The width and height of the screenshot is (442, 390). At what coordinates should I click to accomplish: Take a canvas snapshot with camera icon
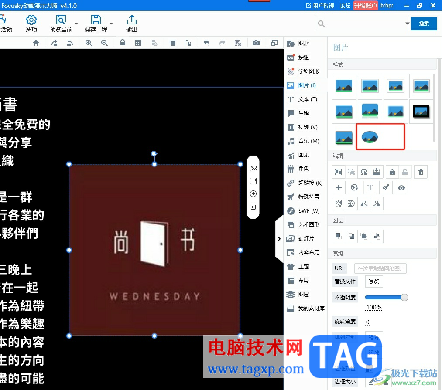(256, 43)
